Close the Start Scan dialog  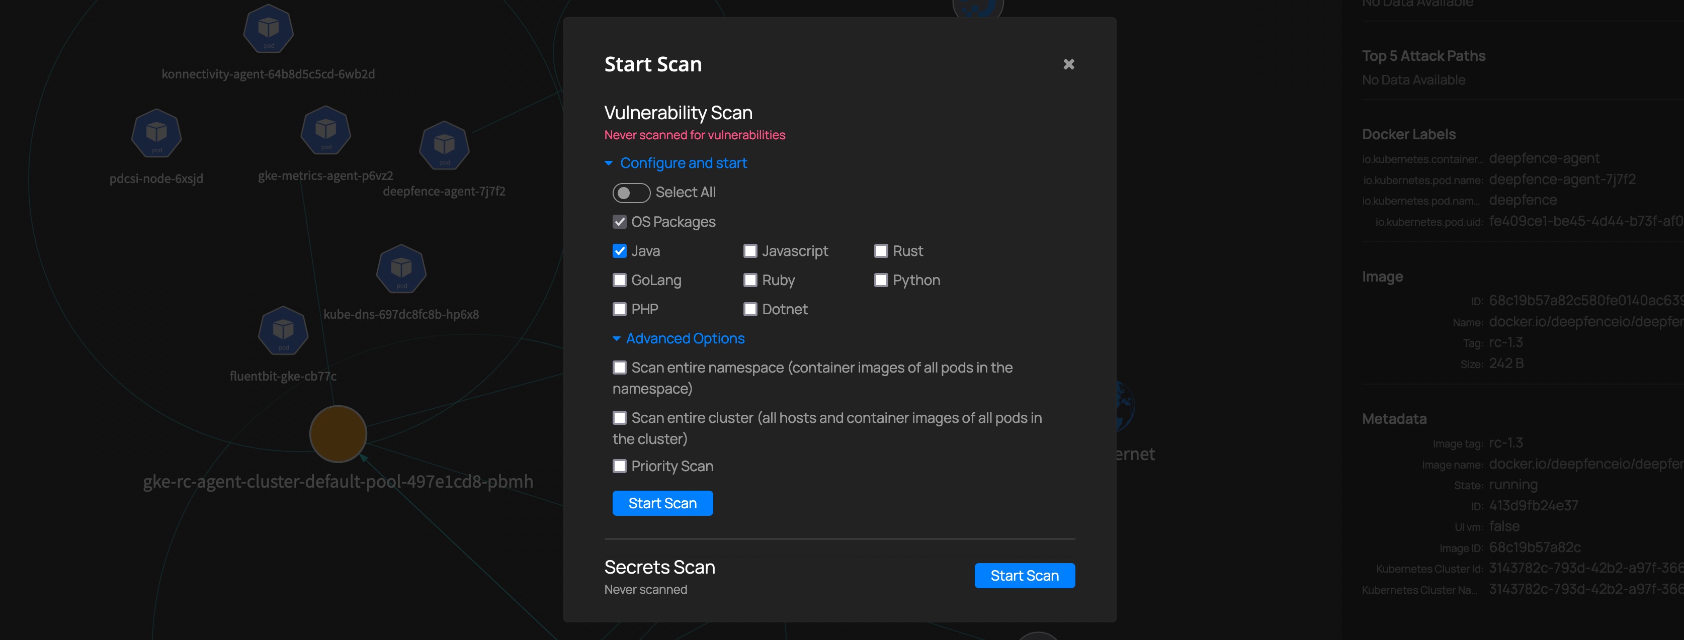point(1068,64)
